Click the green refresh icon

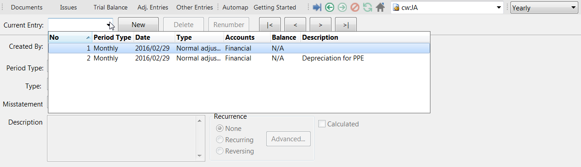368,8
